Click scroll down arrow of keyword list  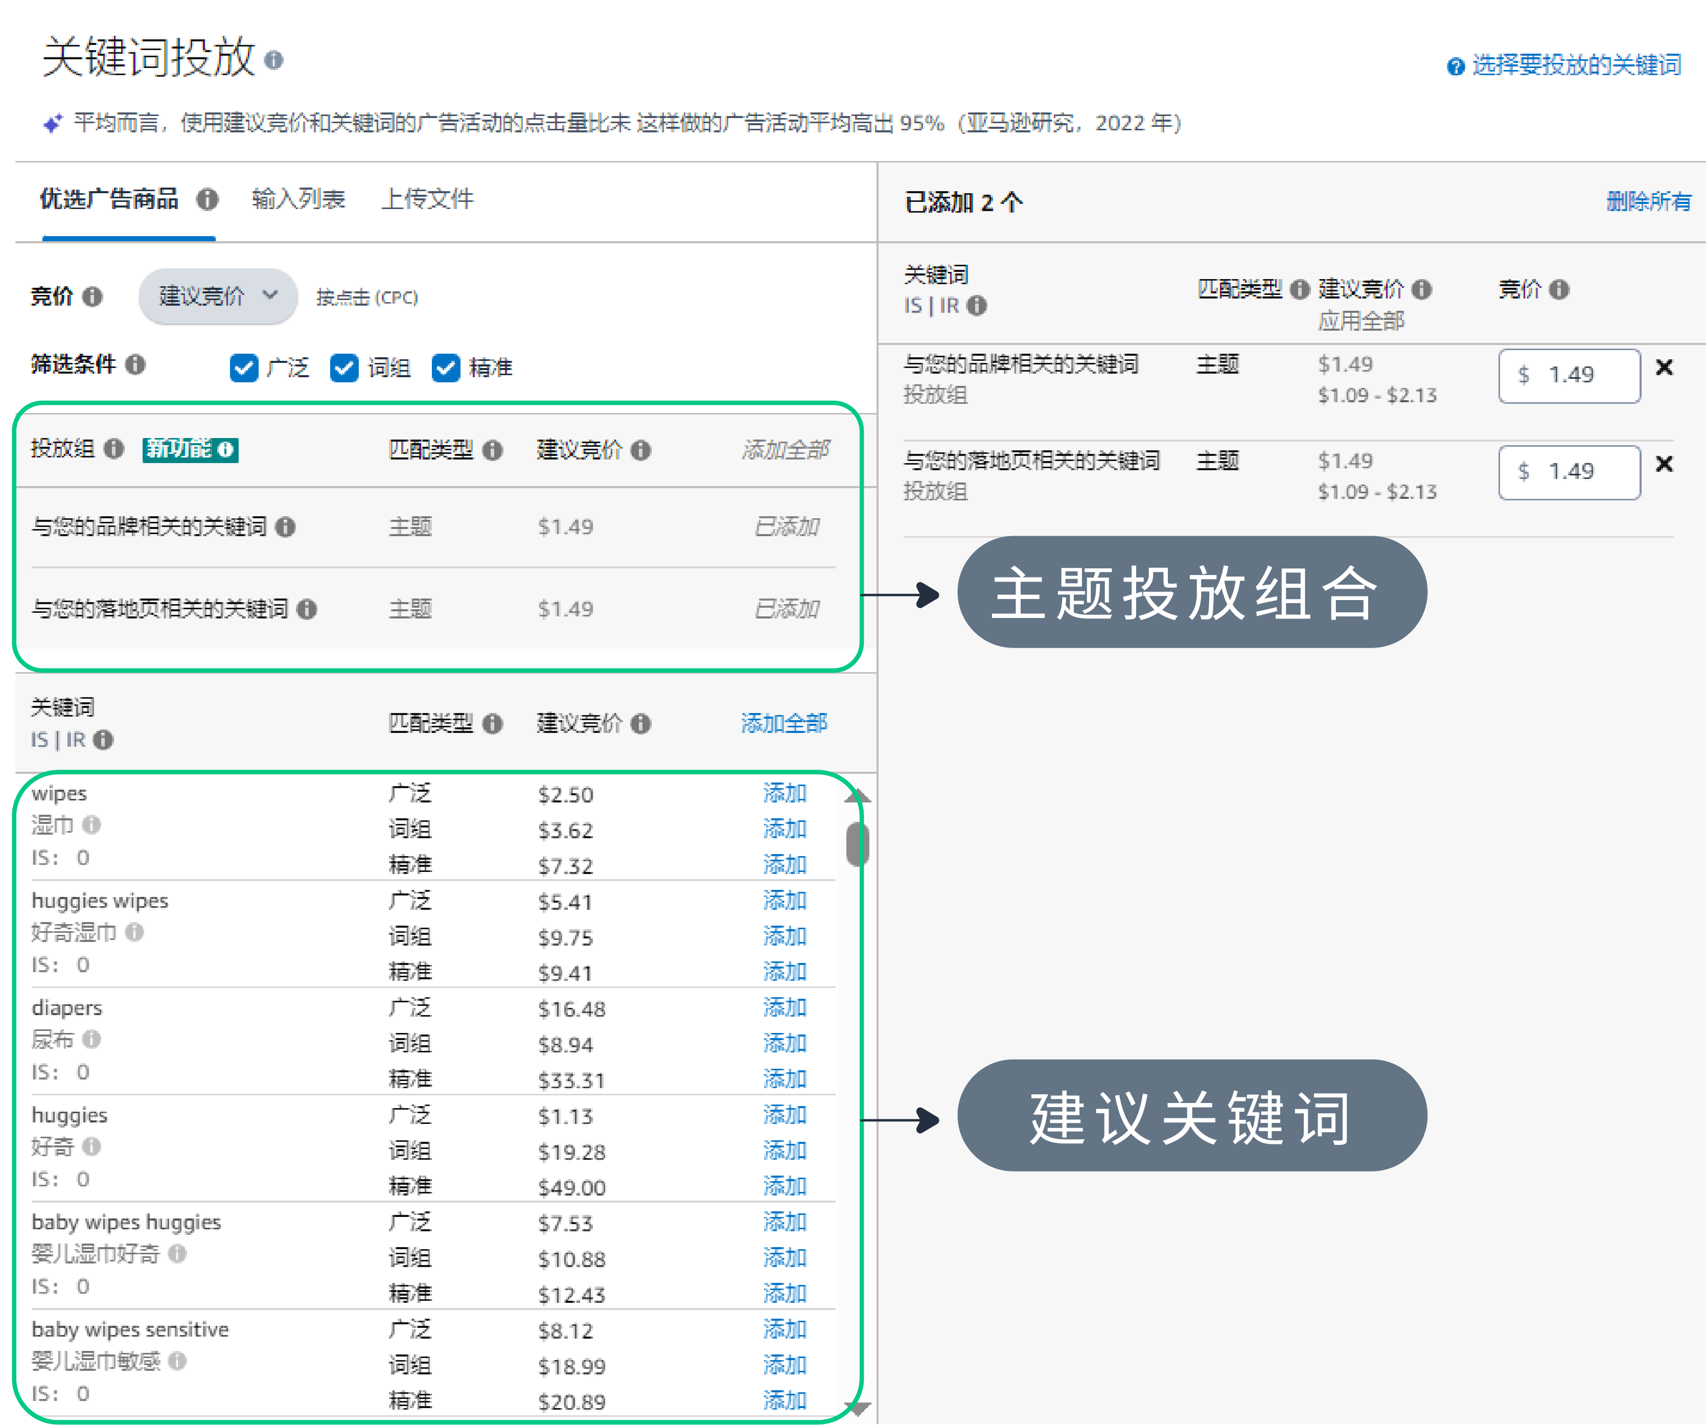pos(858,1409)
